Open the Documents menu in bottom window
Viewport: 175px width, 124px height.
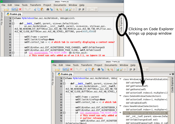click(x=111, y=65)
